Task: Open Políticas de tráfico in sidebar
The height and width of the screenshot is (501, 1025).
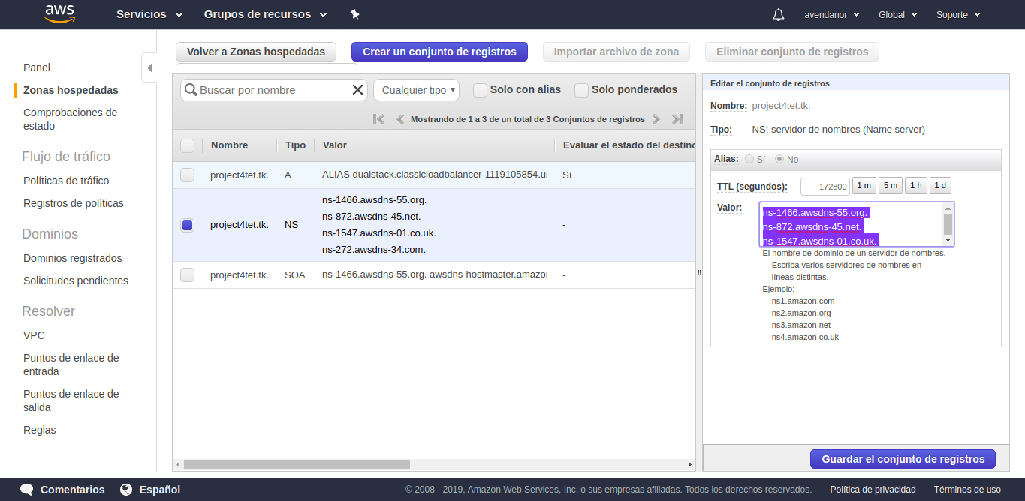Action: click(66, 181)
